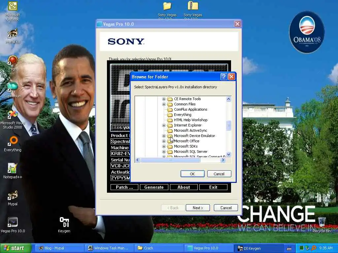Select the Common Files folder icon
The height and width of the screenshot is (253, 338).
pyautogui.click(x=170, y=104)
